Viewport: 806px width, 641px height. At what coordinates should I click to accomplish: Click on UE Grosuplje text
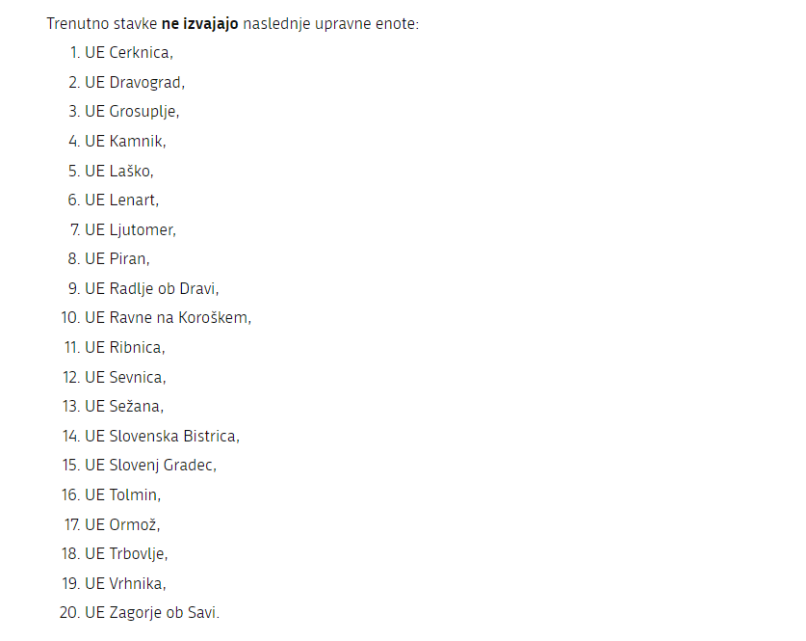pos(131,112)
